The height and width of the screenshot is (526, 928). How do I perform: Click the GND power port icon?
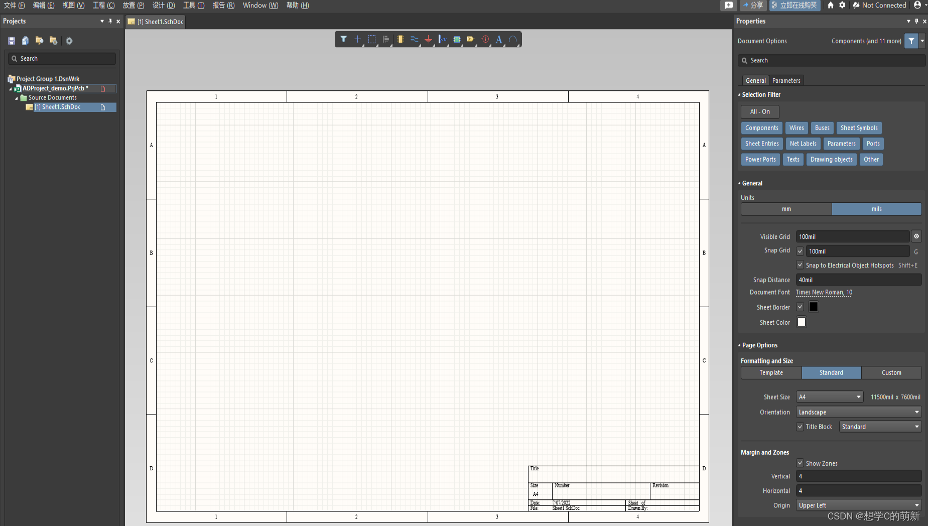(428, 39)
